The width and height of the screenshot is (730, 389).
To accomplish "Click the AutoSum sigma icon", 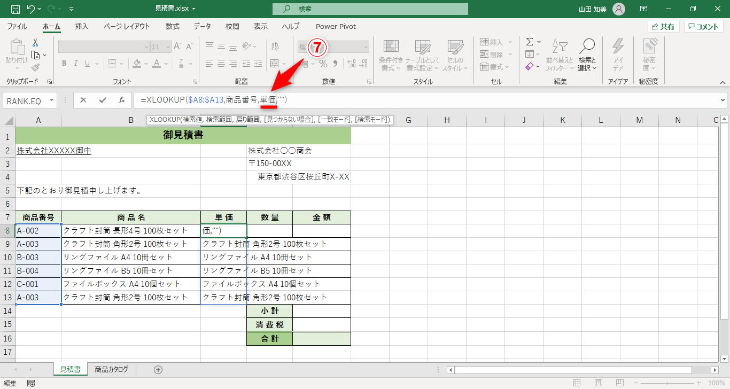I will [530, 42].
